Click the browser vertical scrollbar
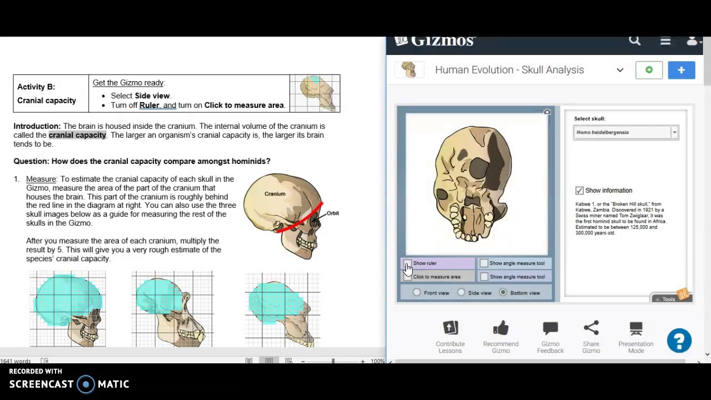 707,61
